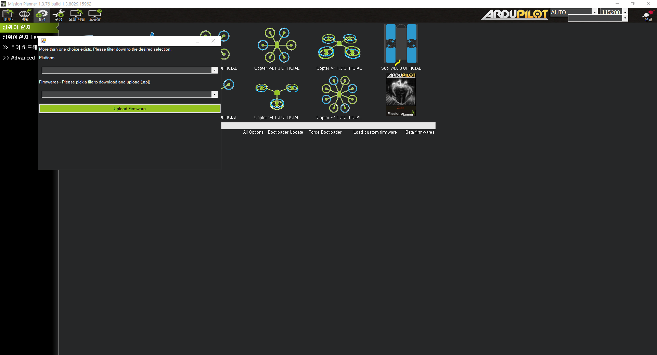This screenshot has width=657, height=355.
Task: Click the firmware progress bar
Action: (328, 126)
